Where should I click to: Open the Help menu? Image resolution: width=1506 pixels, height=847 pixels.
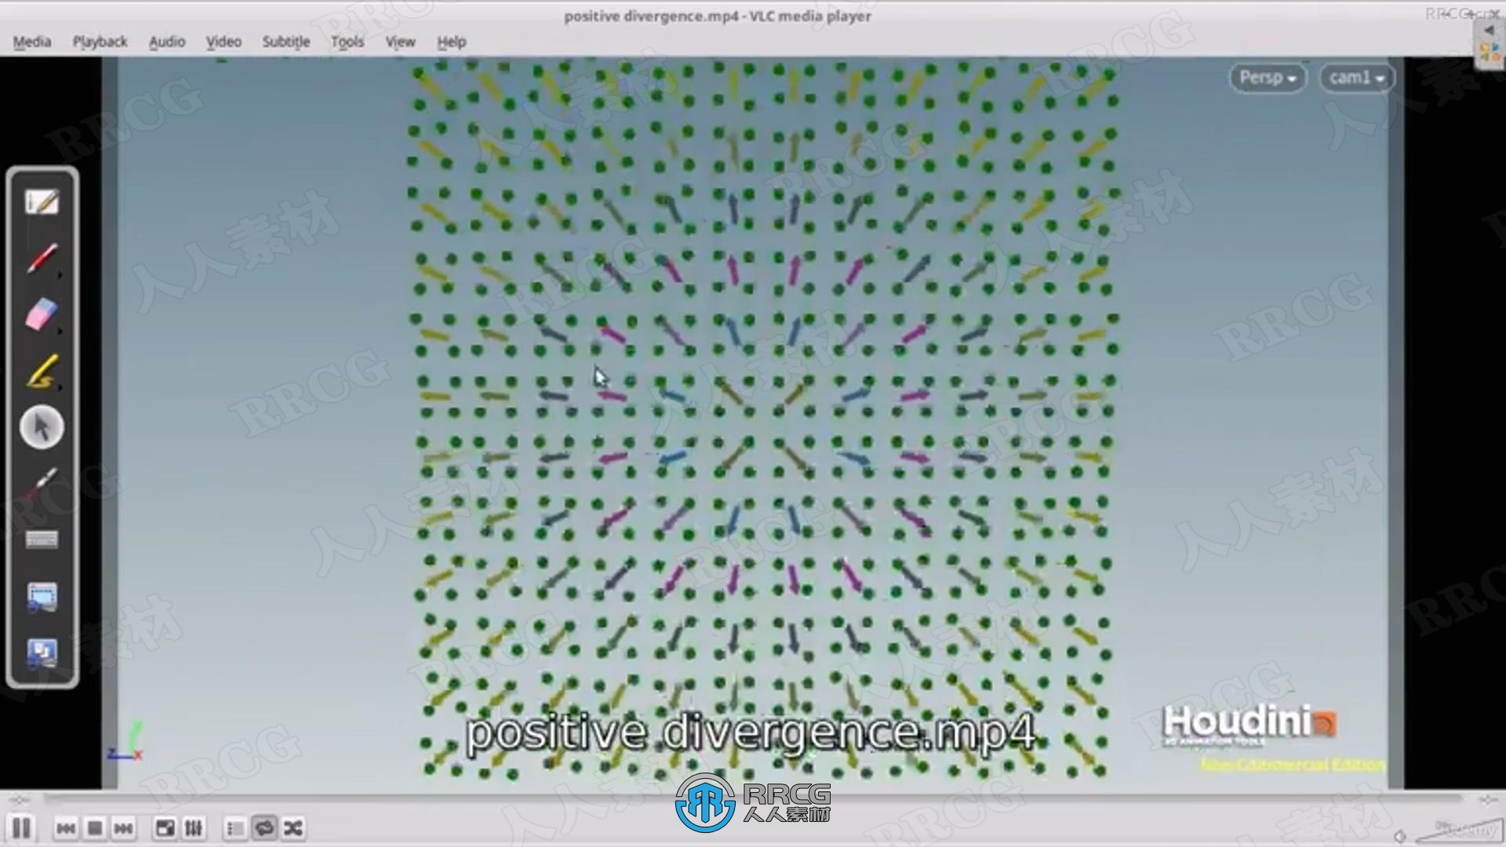pyautogui.click(x=451, y=42)
